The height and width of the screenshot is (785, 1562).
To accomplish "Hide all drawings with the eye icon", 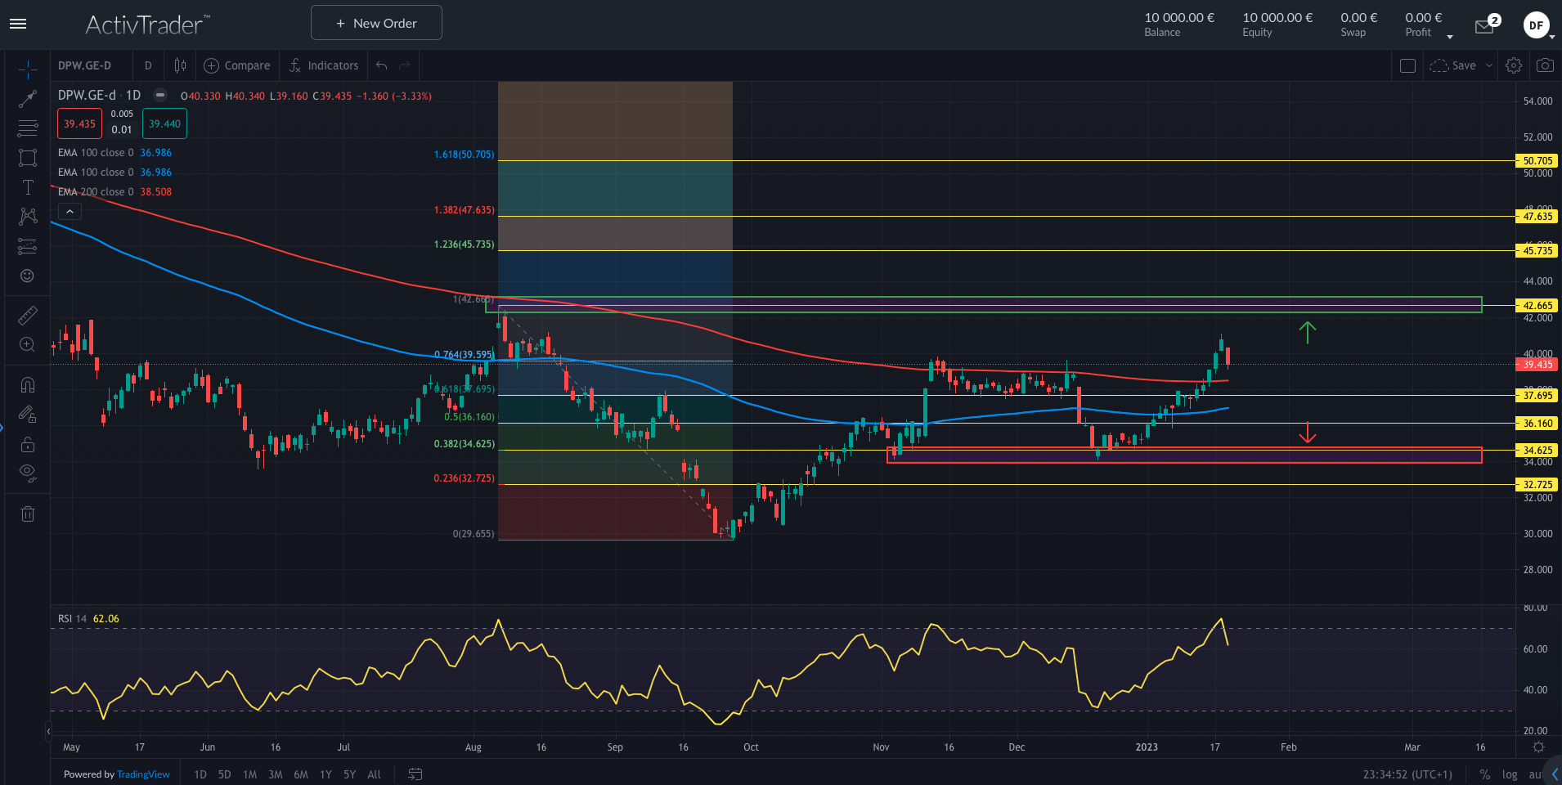I will (x=28, y=472).
